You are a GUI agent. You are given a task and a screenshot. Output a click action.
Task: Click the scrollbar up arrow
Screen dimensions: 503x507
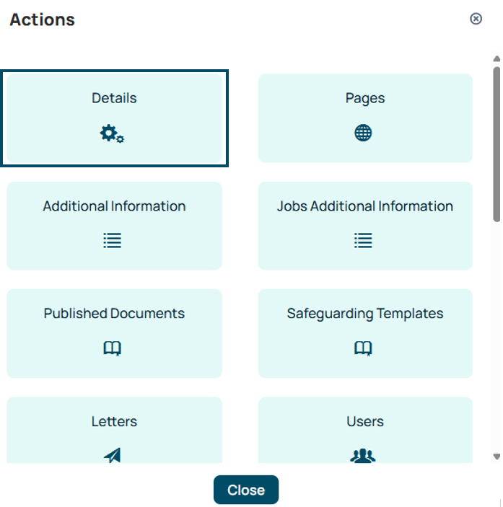[x=497, y=58]
